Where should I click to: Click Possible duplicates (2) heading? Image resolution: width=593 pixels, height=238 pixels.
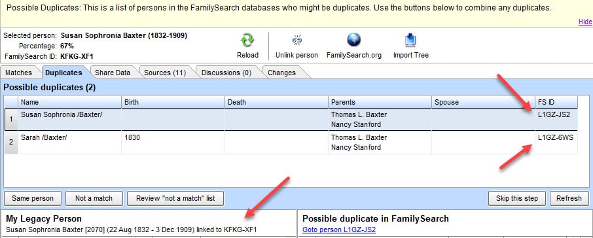click(50, 88)
